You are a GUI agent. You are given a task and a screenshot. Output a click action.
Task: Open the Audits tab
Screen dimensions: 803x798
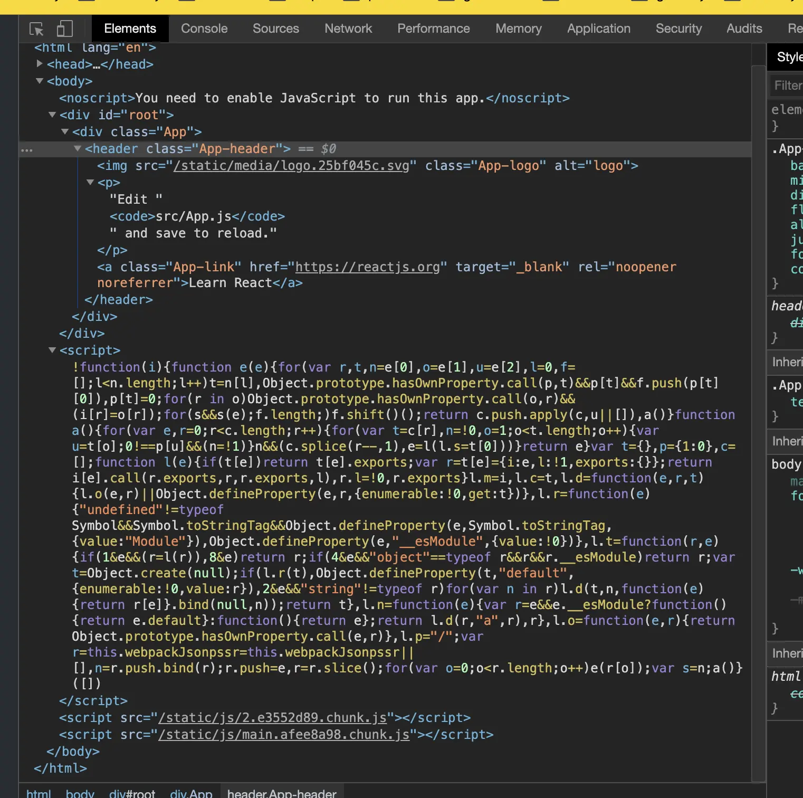(x=744, y=28)
